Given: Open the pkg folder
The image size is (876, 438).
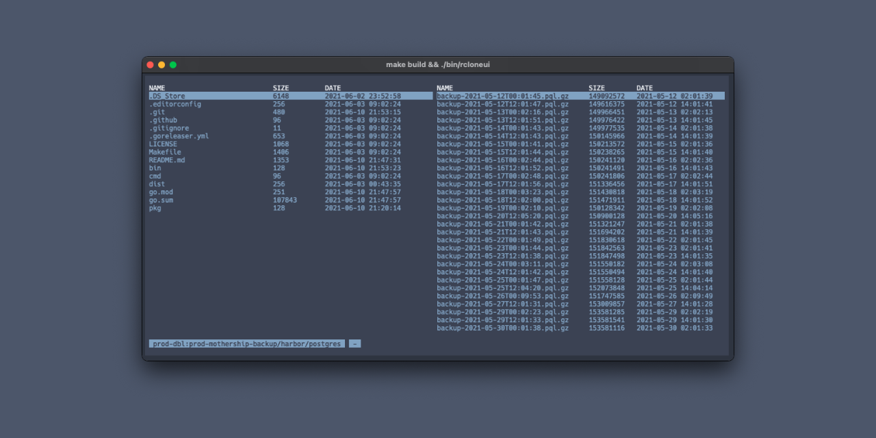Looking at the screenshot, I should [155, 208].
